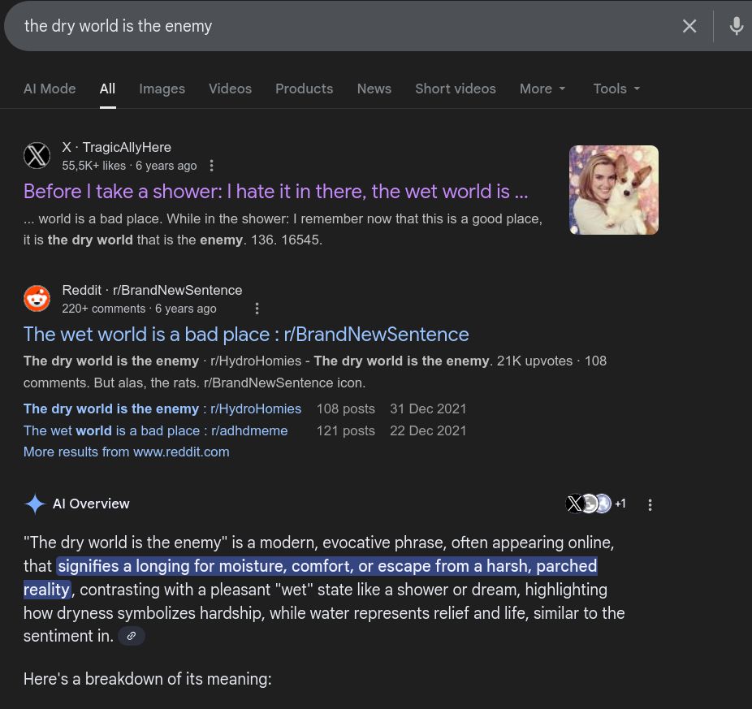The height and width of the screenshot is (709, 752).
Task: Click the Reddit favicon next to r/BrandNewSentence
Action: 37,298
